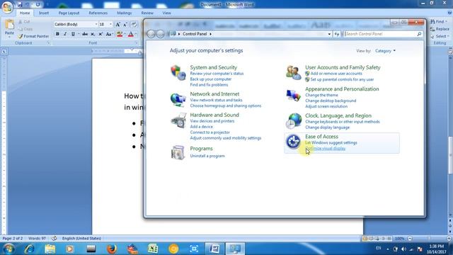Open the Change Case dropdown in Word

(109, 34)
